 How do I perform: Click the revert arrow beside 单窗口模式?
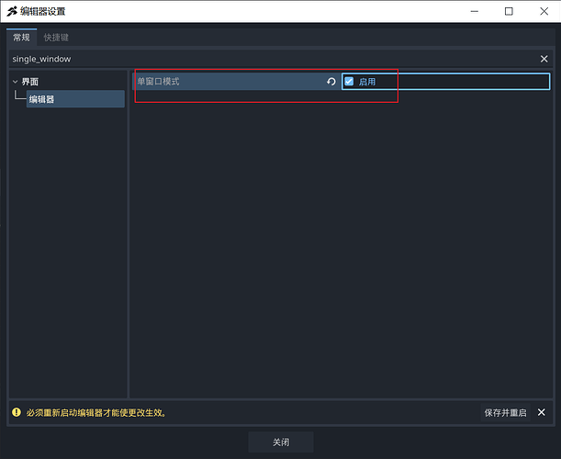331,82
